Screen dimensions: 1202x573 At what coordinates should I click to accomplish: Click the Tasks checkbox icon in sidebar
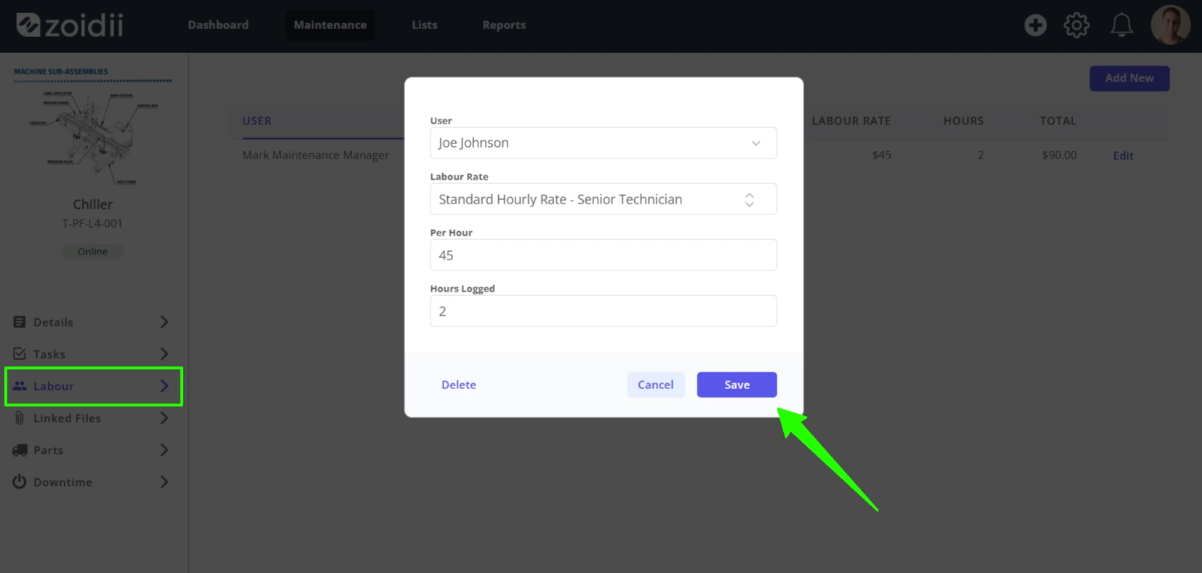[x=20, y=354]
